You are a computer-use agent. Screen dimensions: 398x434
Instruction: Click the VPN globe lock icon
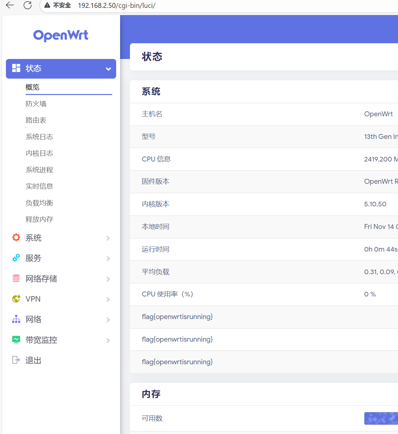[x=16, y=299]
